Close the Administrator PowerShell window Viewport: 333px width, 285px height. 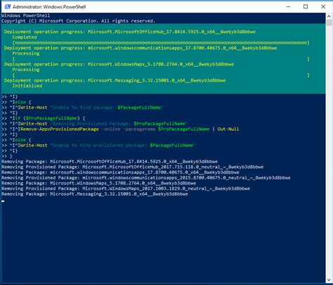coord(323,6)
